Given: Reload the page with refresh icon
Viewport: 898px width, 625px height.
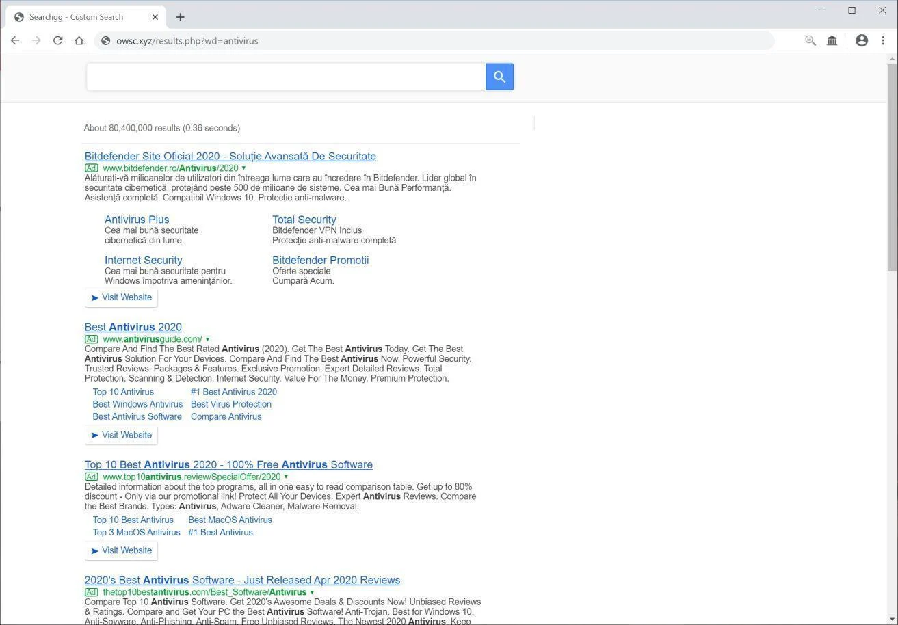Looking at the screenshot, I should (x=58, y=41).
